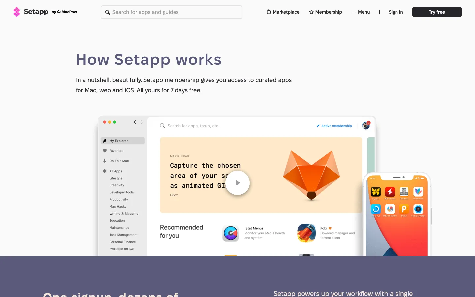Open the Folx rocket app icon
Viewport: 475px width, 297px height.
coord(306,233)
